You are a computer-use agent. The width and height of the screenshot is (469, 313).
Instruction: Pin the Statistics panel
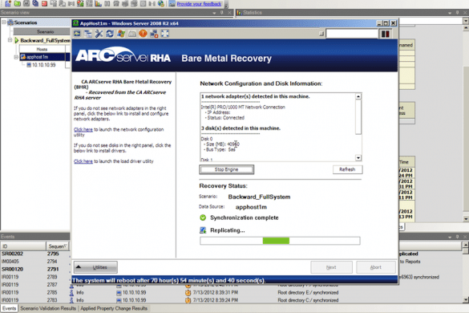click(x=457, y=13)
